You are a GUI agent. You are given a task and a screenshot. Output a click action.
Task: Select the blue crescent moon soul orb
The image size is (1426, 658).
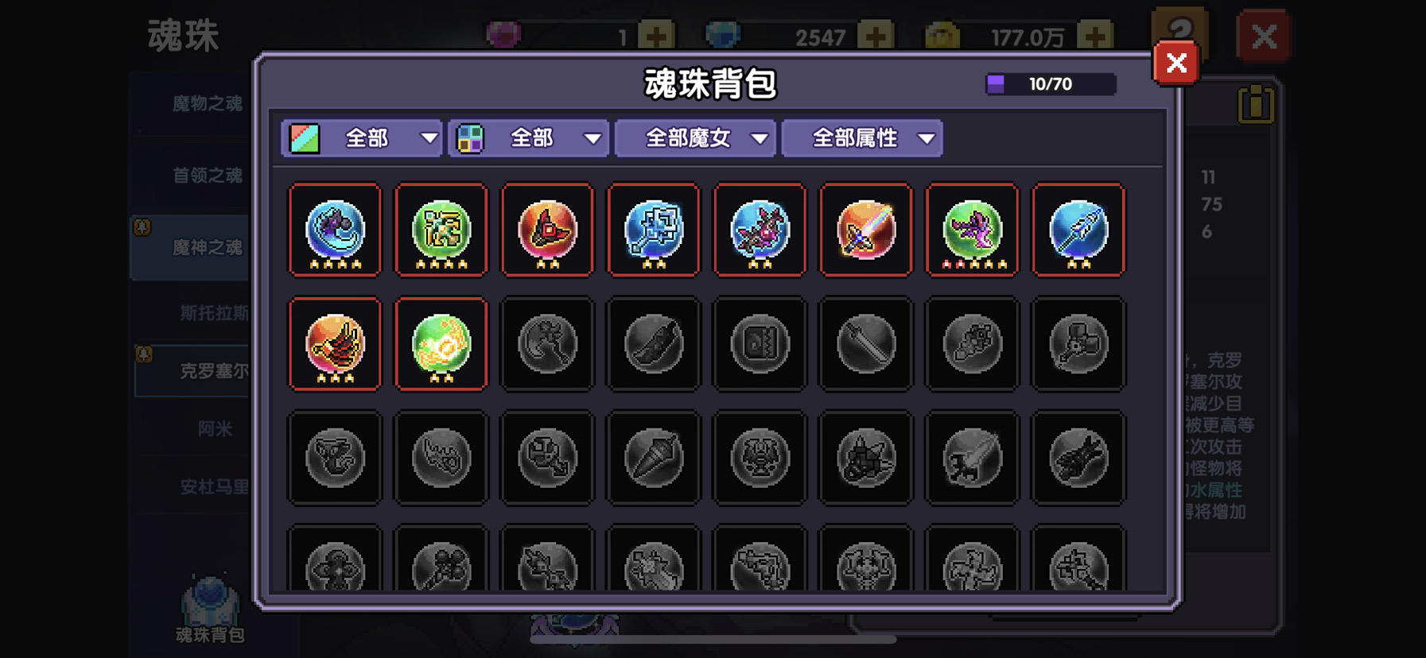(x=335, y=230)
